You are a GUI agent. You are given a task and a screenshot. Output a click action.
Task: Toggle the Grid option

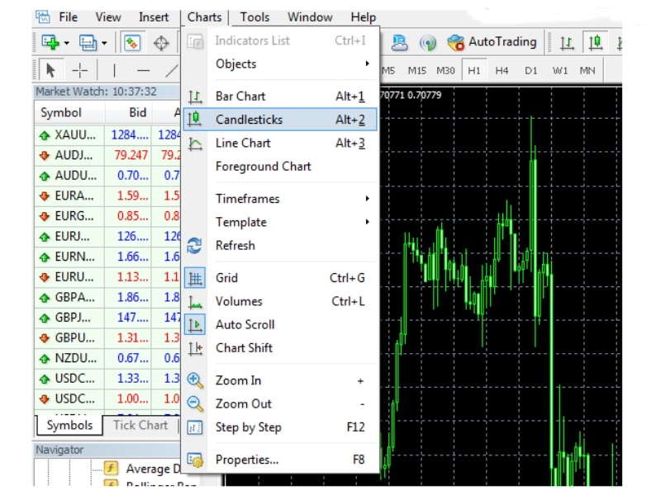(x=226, y=278)
